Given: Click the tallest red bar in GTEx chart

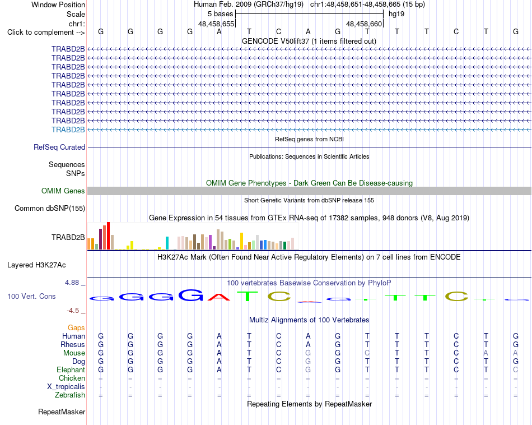Looking at the screenshot, I should pyautogui.click(x=109, y=236).
